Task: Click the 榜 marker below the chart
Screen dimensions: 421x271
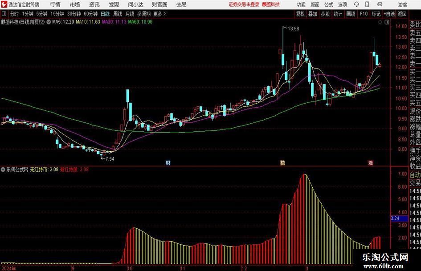Action: tap(282, 162)
